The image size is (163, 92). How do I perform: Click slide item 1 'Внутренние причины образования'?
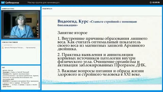[102, 44]
